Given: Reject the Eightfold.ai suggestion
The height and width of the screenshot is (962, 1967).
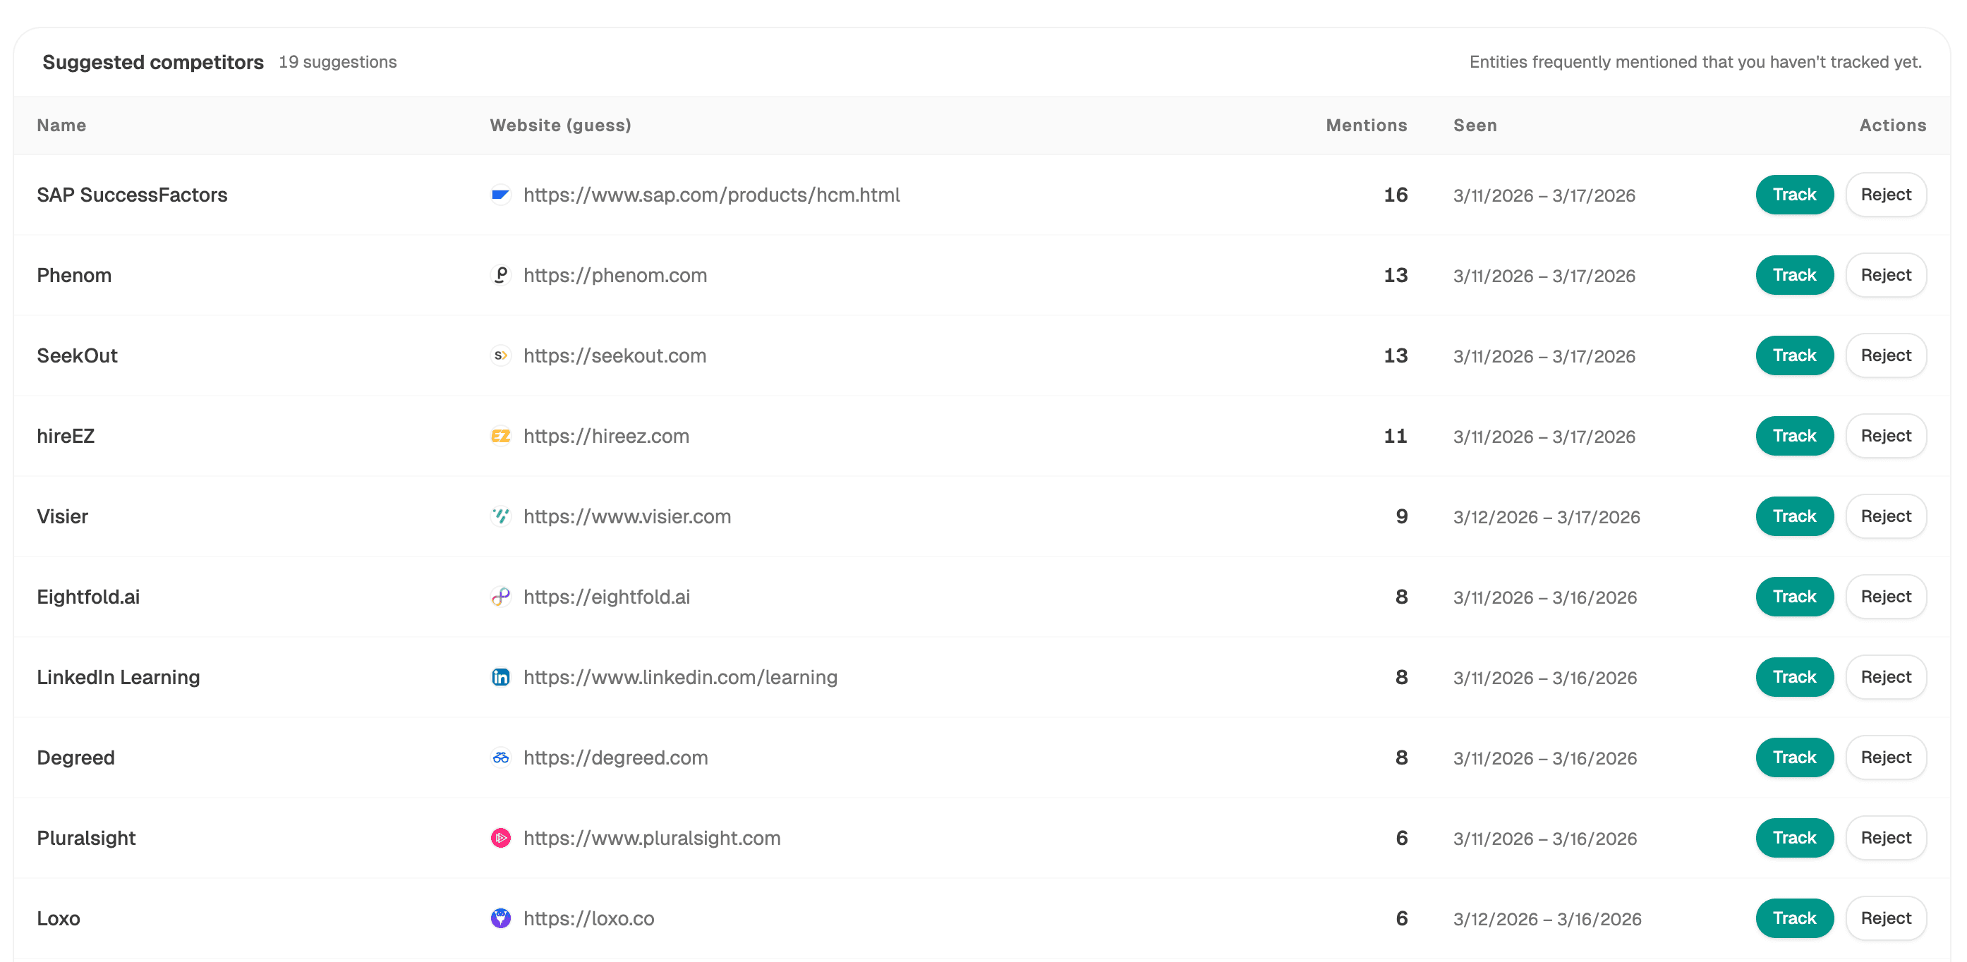Looking at the screenshot, I should (x=1886, y=597).
